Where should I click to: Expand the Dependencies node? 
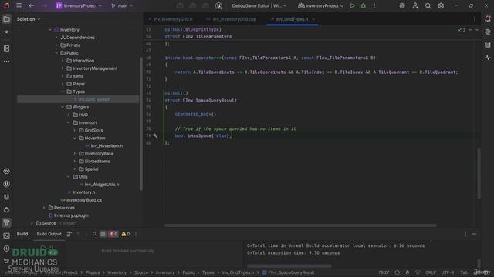point(56,38)
